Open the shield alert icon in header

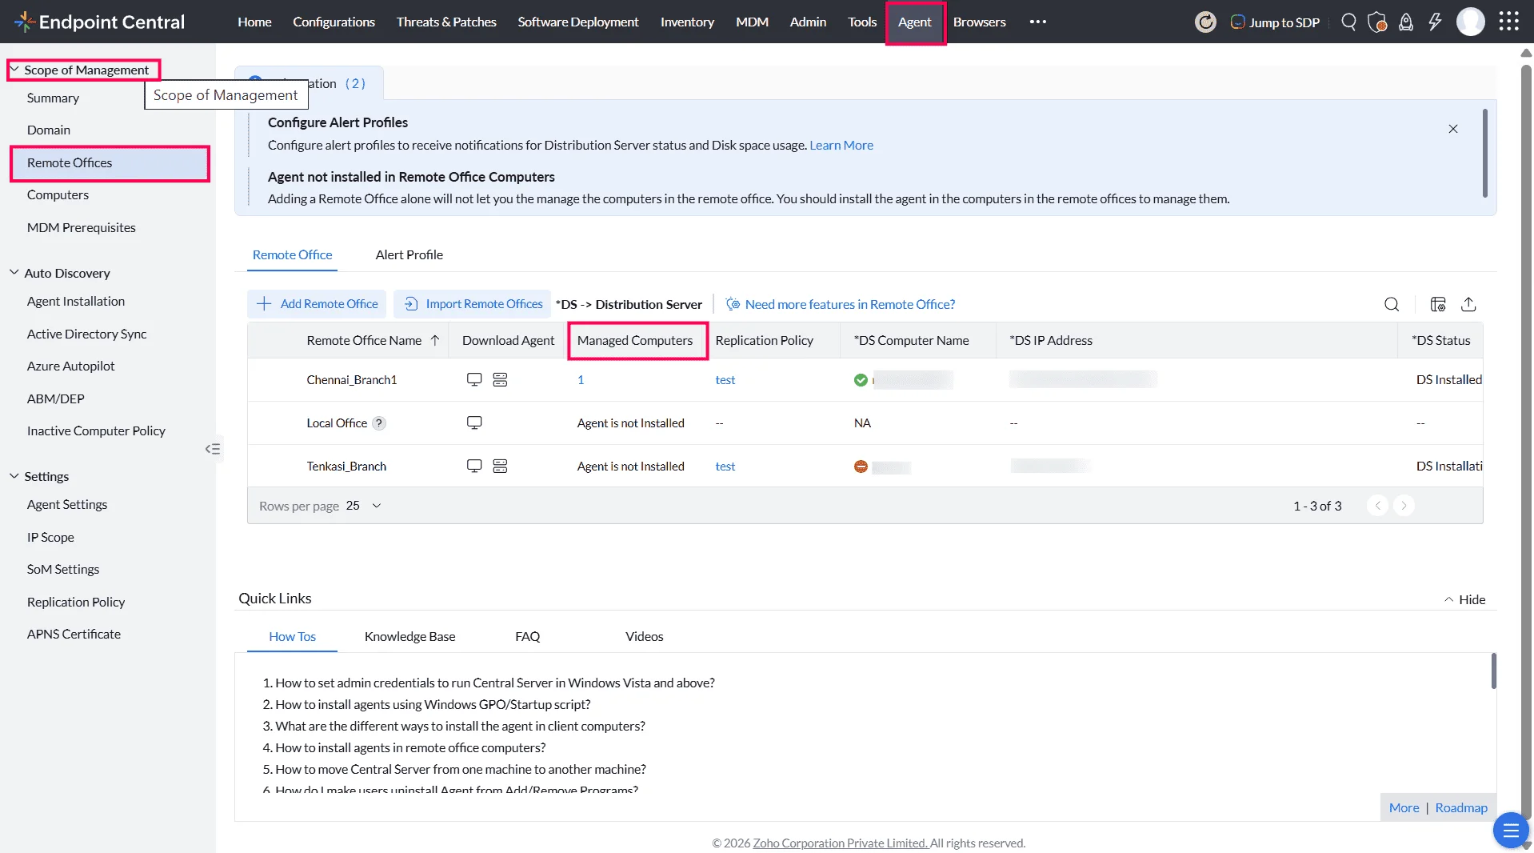click(x=1377, y=22)
